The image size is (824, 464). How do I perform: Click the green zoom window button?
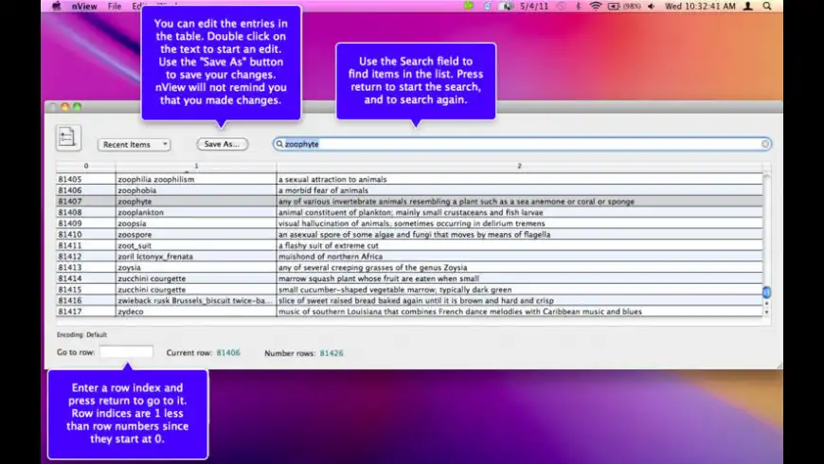[78, 107]
